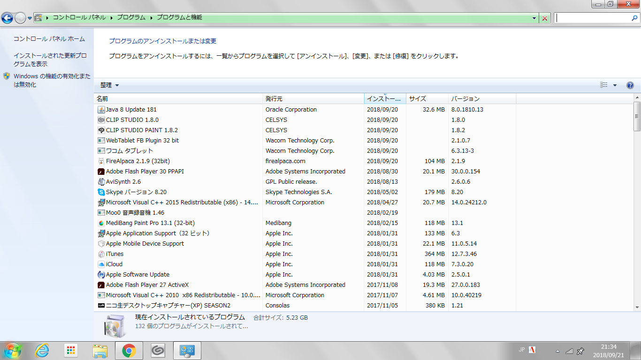Viewport: 641px width, 360px height.
Task: Click the Adobe Flash Player 30 PPAPI icon
Action: click(101, 172)
